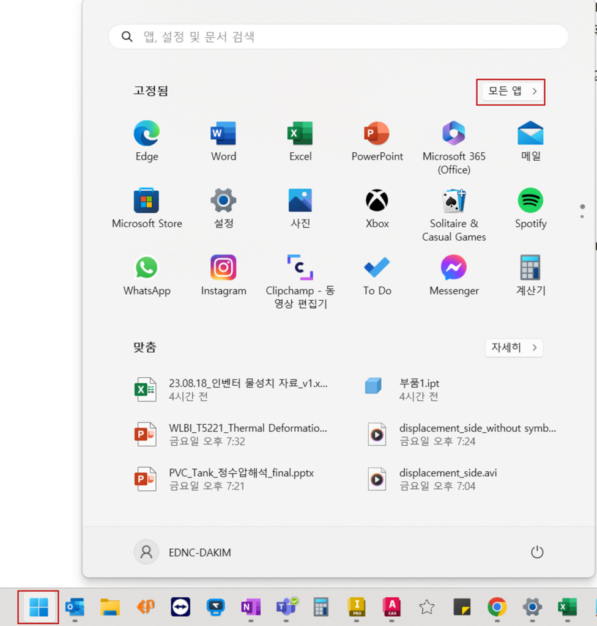Open 23.08.18_인벤터 물성치 자료 Excel file
The height and width of the screenshot is (626, 597).
pyautogui.click(x=232, y=389)
